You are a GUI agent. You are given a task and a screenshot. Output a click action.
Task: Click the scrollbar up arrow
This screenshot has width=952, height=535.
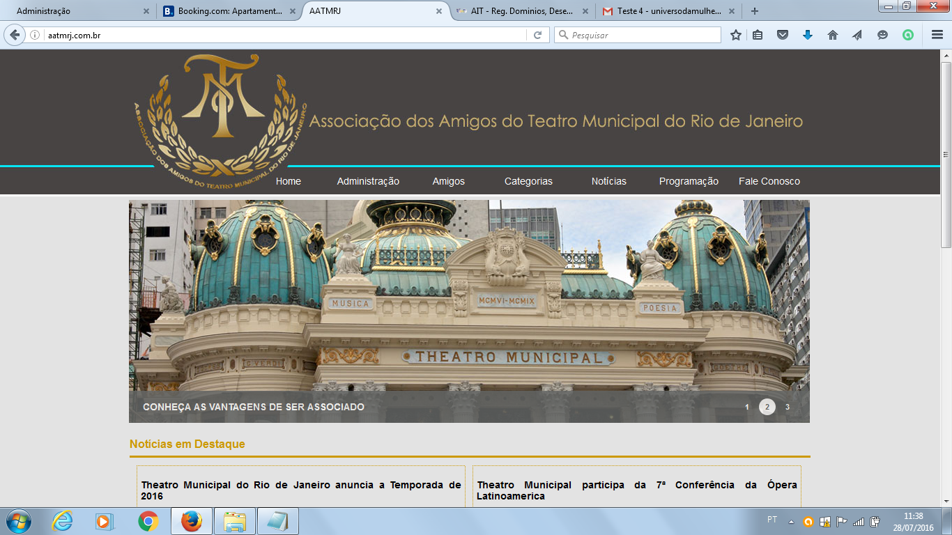tap(946, 55)
